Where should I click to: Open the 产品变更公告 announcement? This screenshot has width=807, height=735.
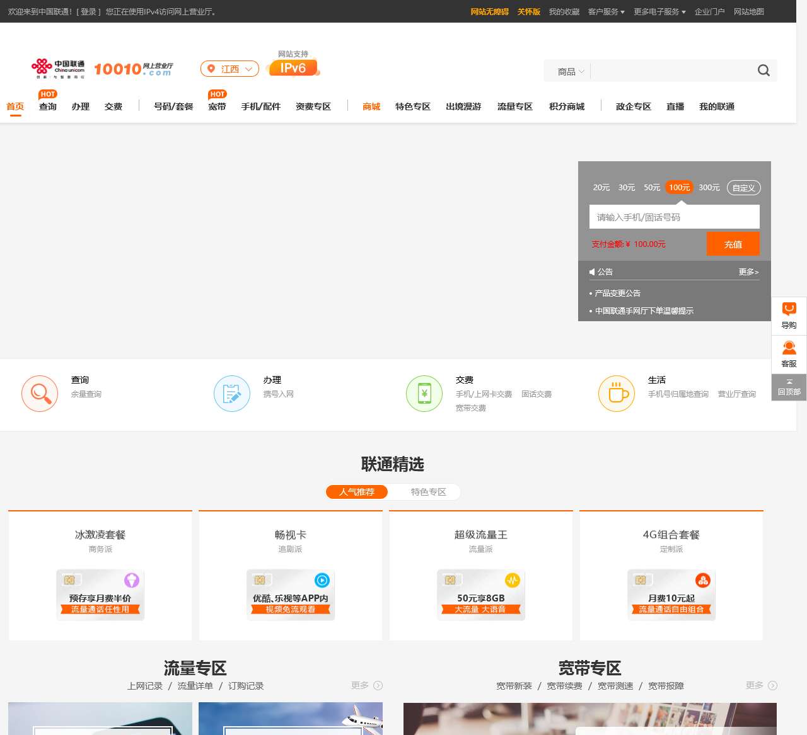click(x=618, y=293)
